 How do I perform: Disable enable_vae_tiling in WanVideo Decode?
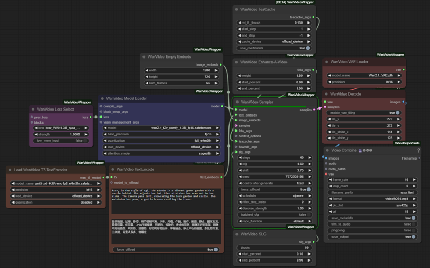coord(397,113)
